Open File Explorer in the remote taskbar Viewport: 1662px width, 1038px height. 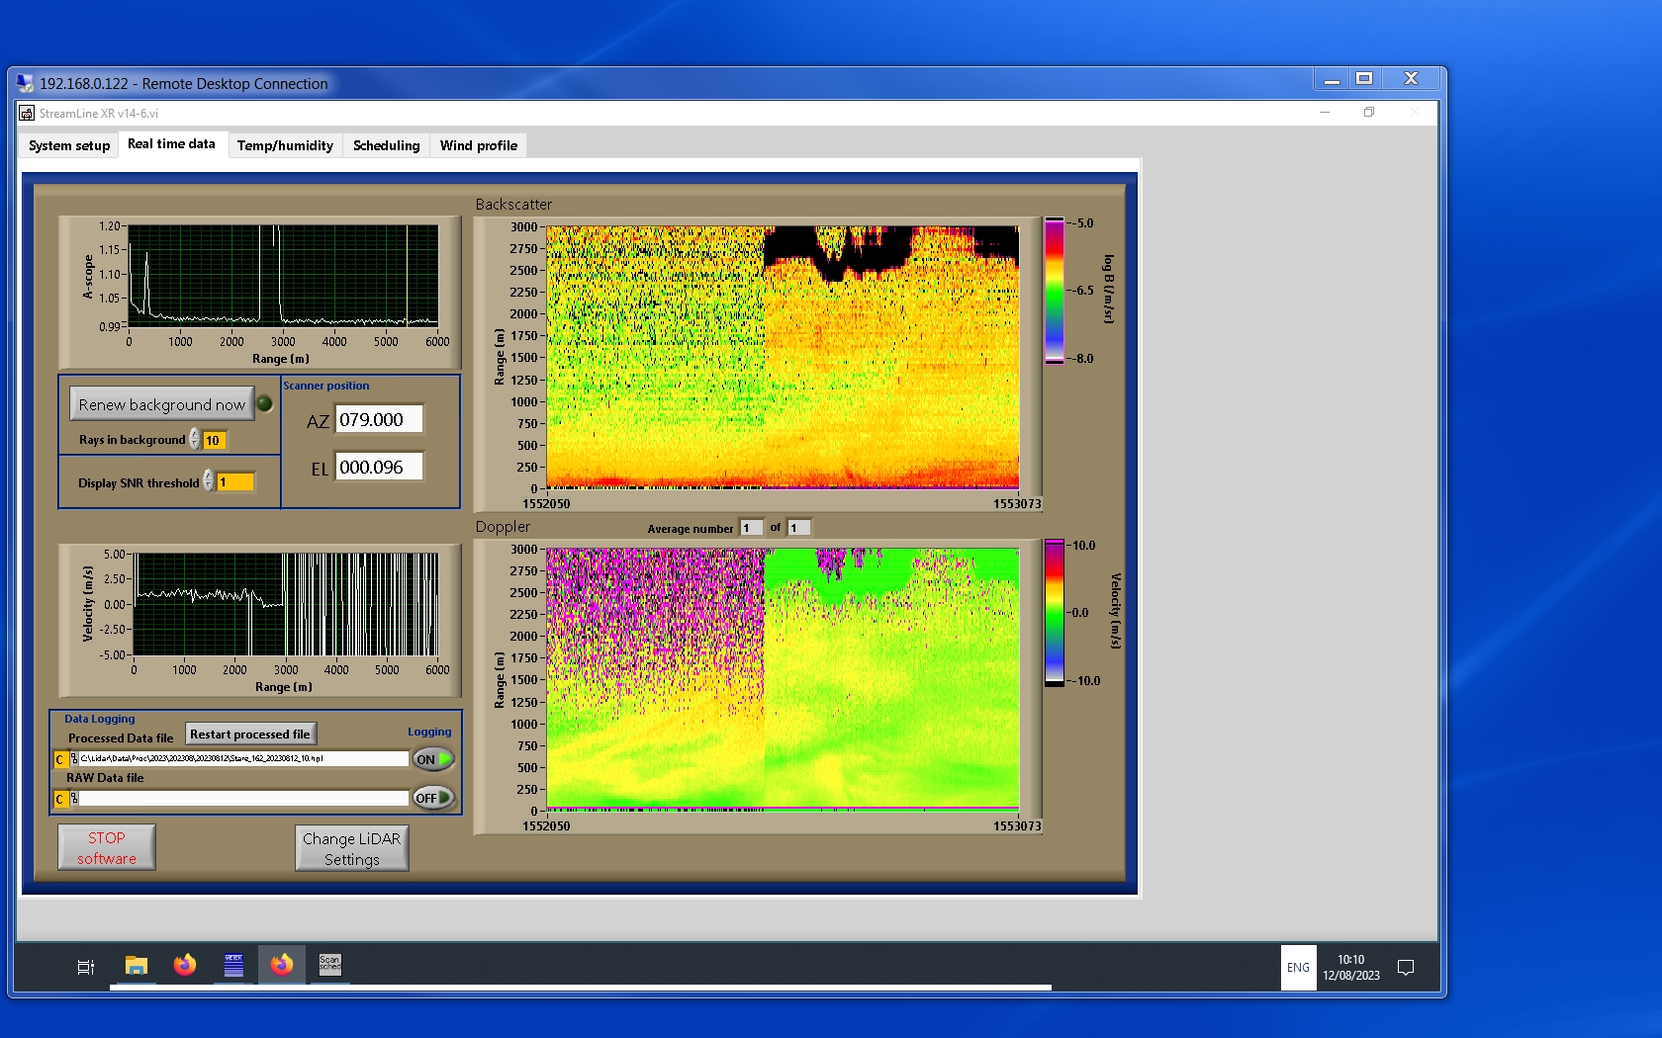click(137, 965)
